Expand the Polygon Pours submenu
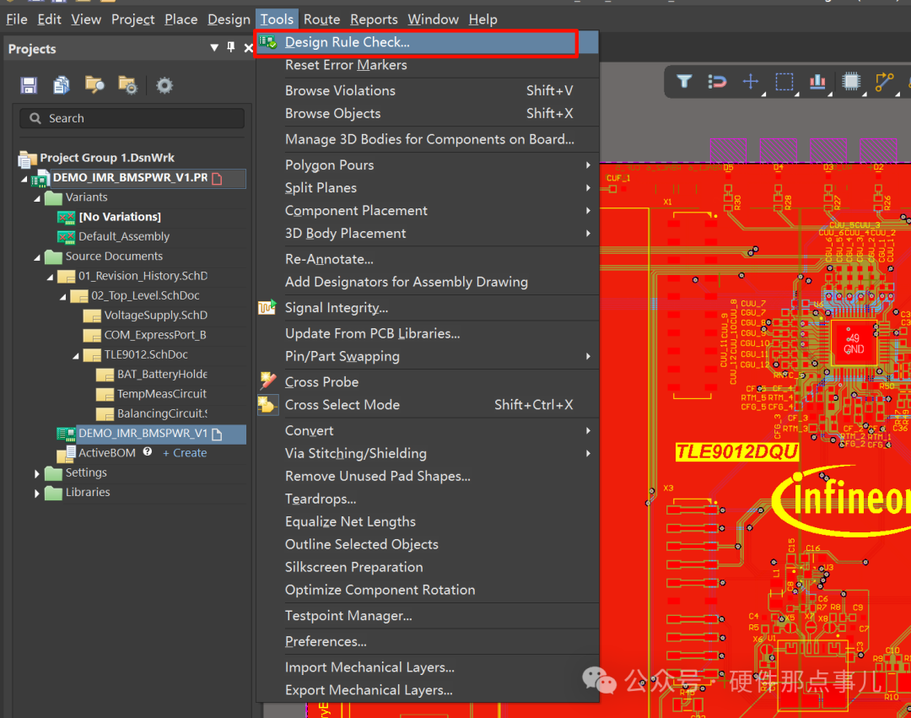The image size is (911, 718). tap(427, 165)
